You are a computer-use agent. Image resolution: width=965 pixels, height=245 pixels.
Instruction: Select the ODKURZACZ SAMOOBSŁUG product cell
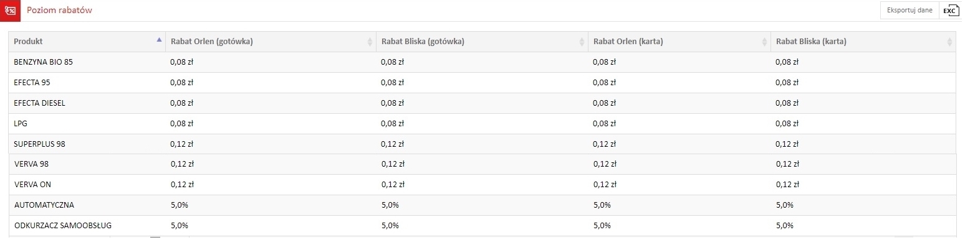tap(87, 226)
